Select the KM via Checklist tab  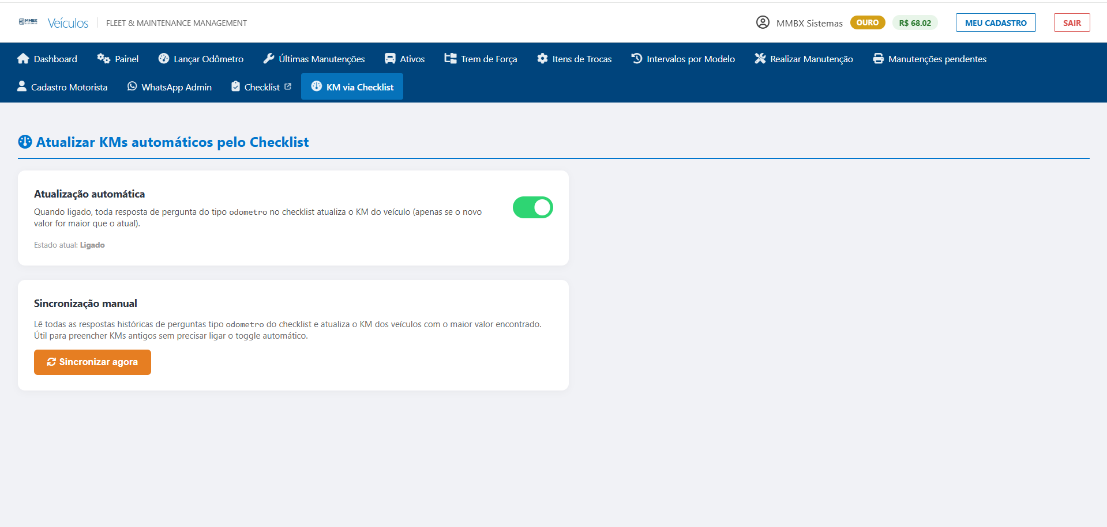coord(352,87)
